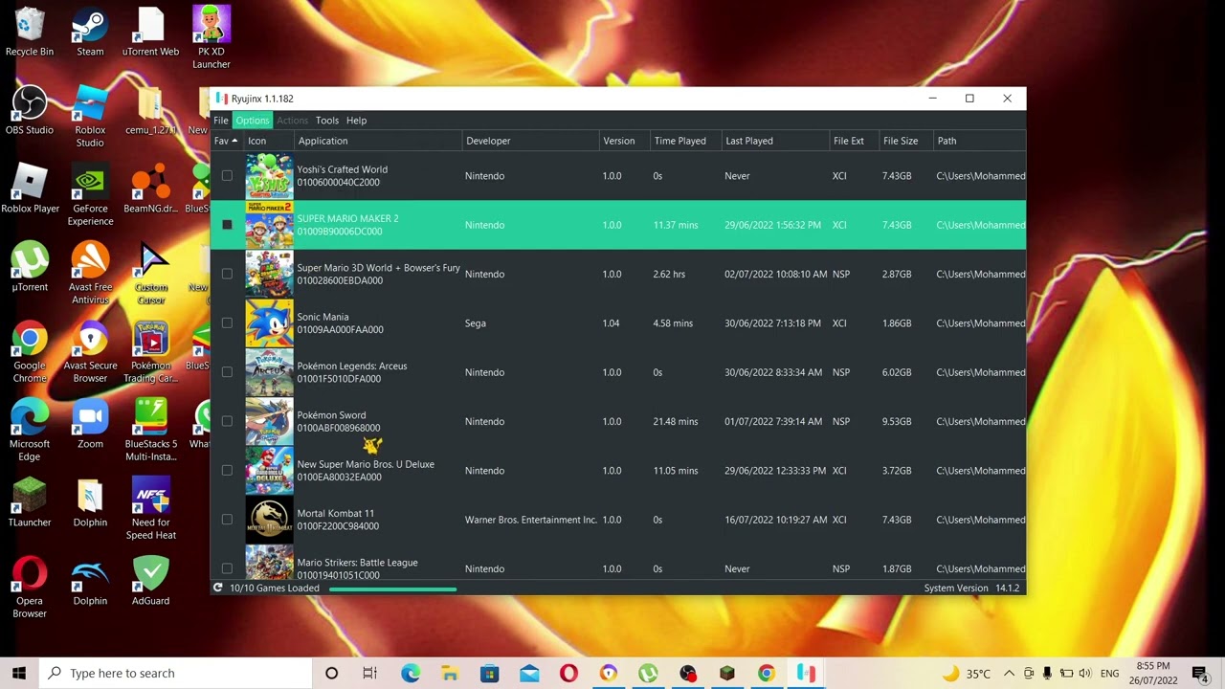The image size is (1225, 689).
Task: Toggle favorite for Yoshi's Crafted World
Action: point(227,176)
